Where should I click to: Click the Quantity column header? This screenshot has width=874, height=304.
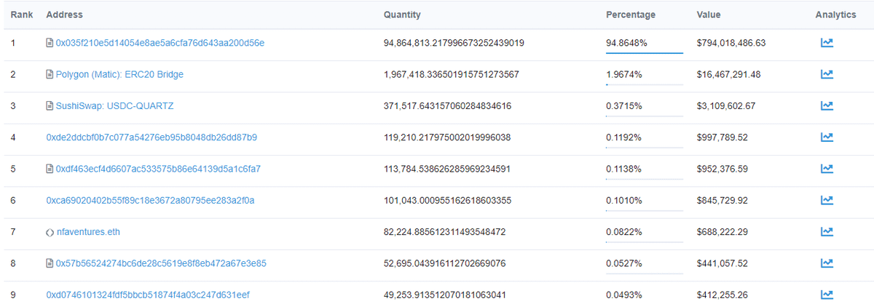401,15
